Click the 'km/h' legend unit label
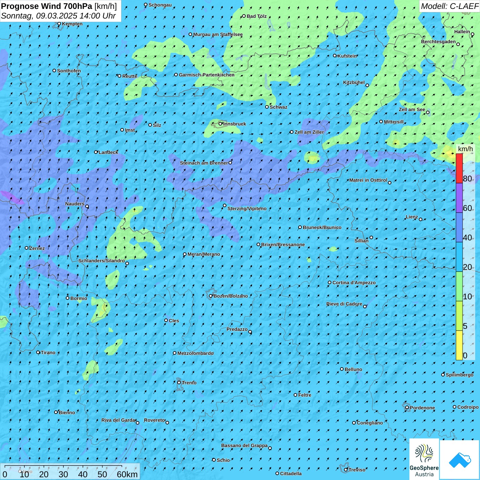Viewport: 480px width, 480px height. [465, 149]
